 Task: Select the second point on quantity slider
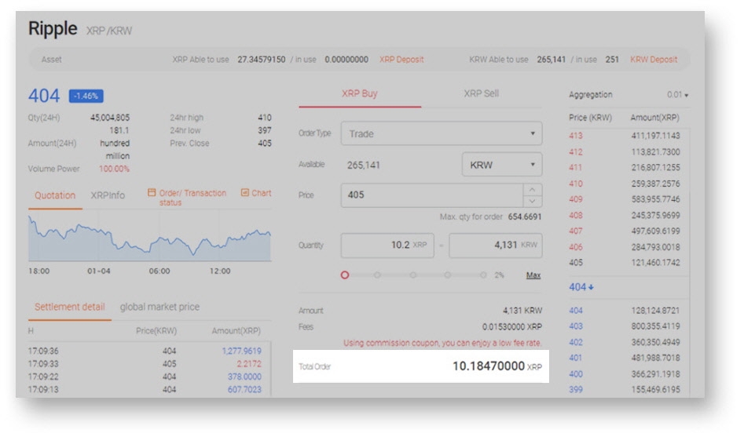377,275
